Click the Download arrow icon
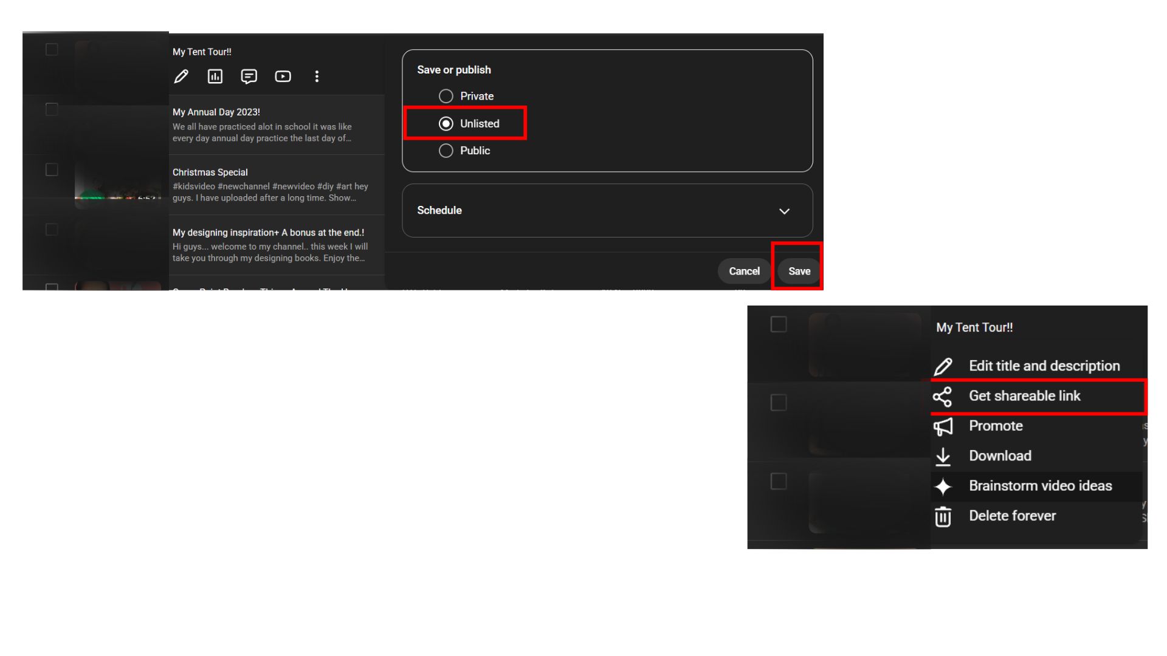This screenshot has height=656, width=1167. tap(943, 456)
